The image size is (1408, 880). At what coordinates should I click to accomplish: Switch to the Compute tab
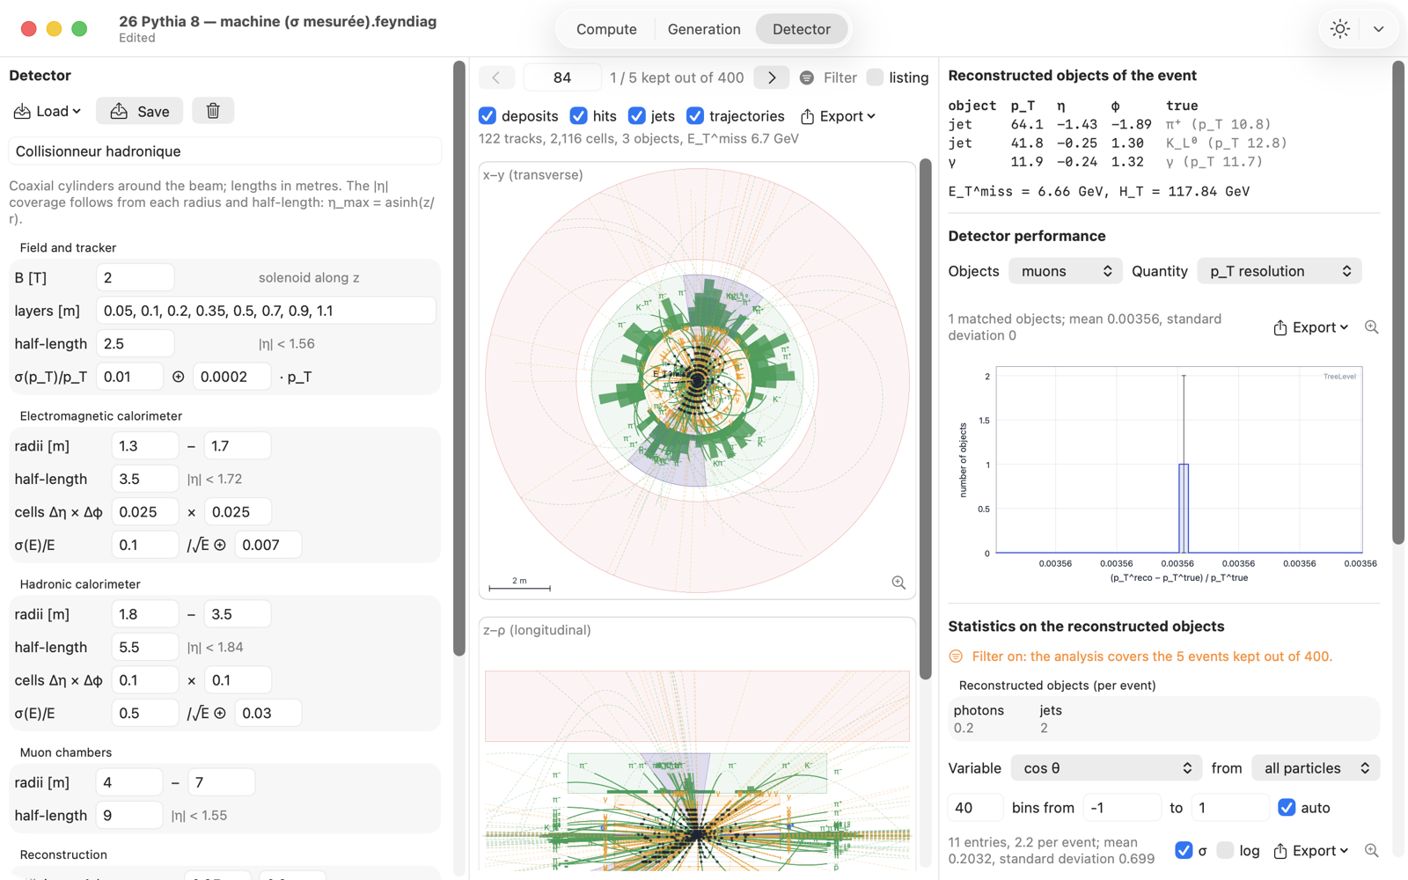click(x=606, y=29)
